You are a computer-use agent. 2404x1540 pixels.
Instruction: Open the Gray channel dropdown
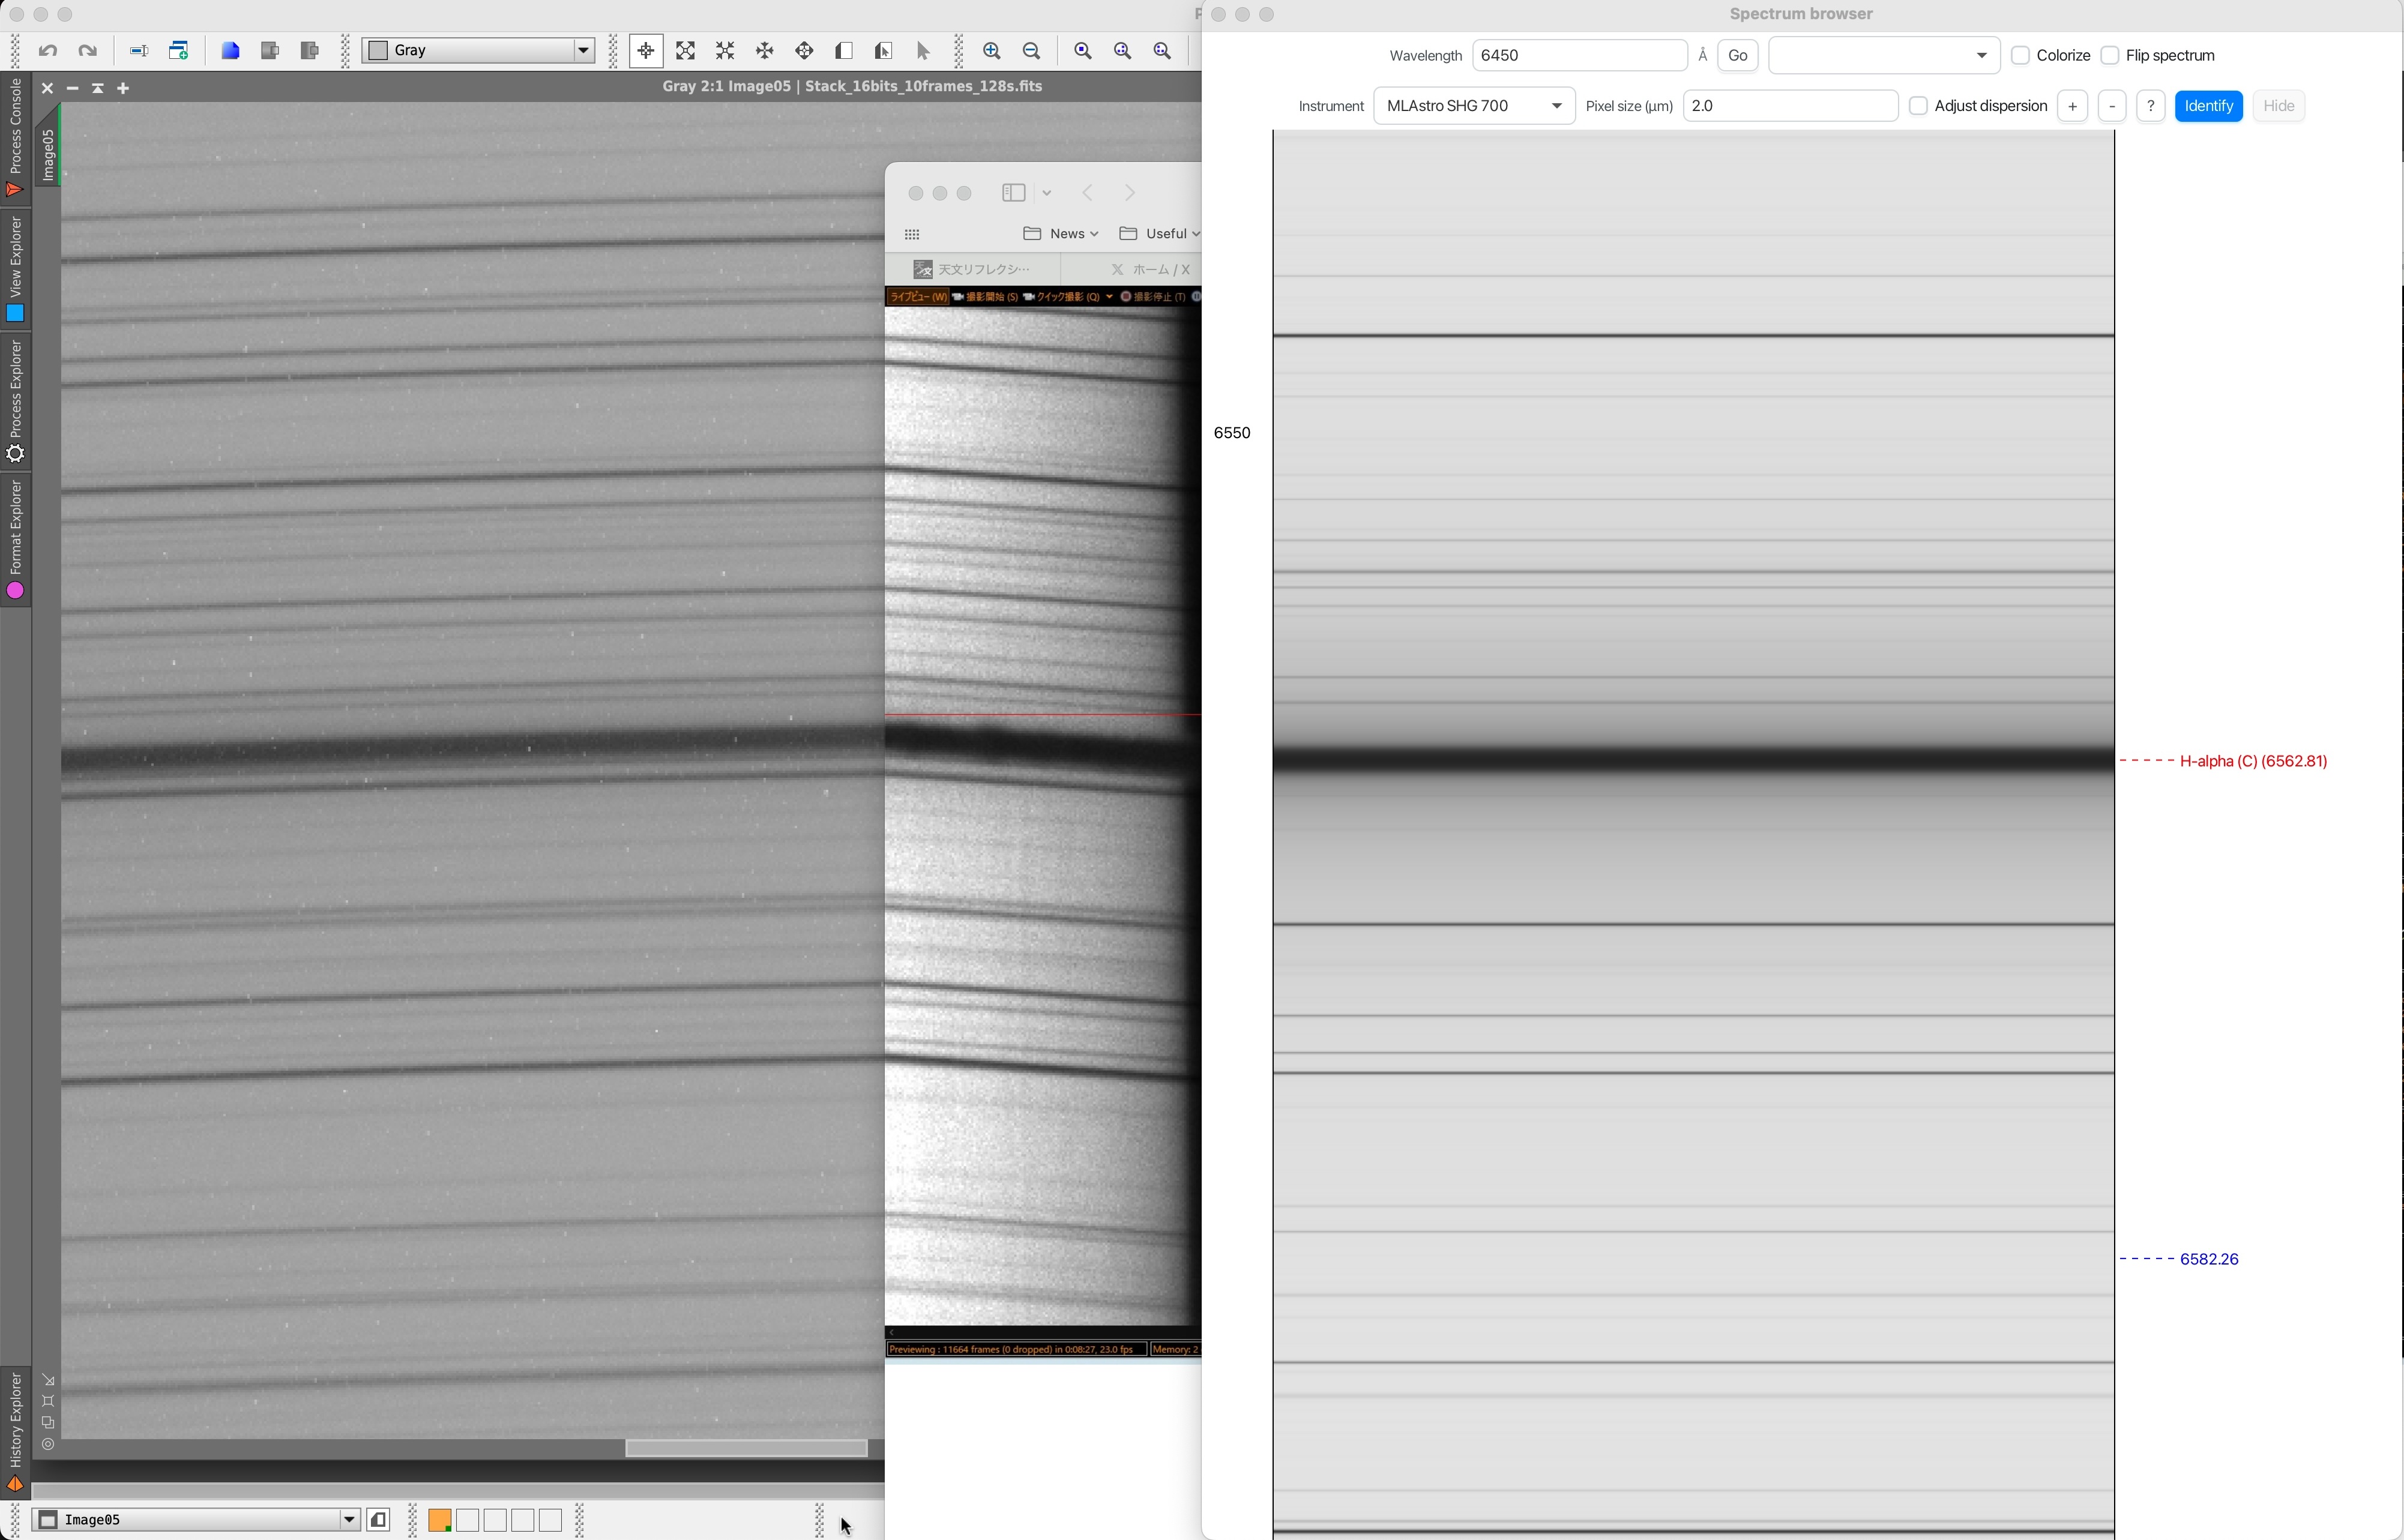(x=478, y=51)
